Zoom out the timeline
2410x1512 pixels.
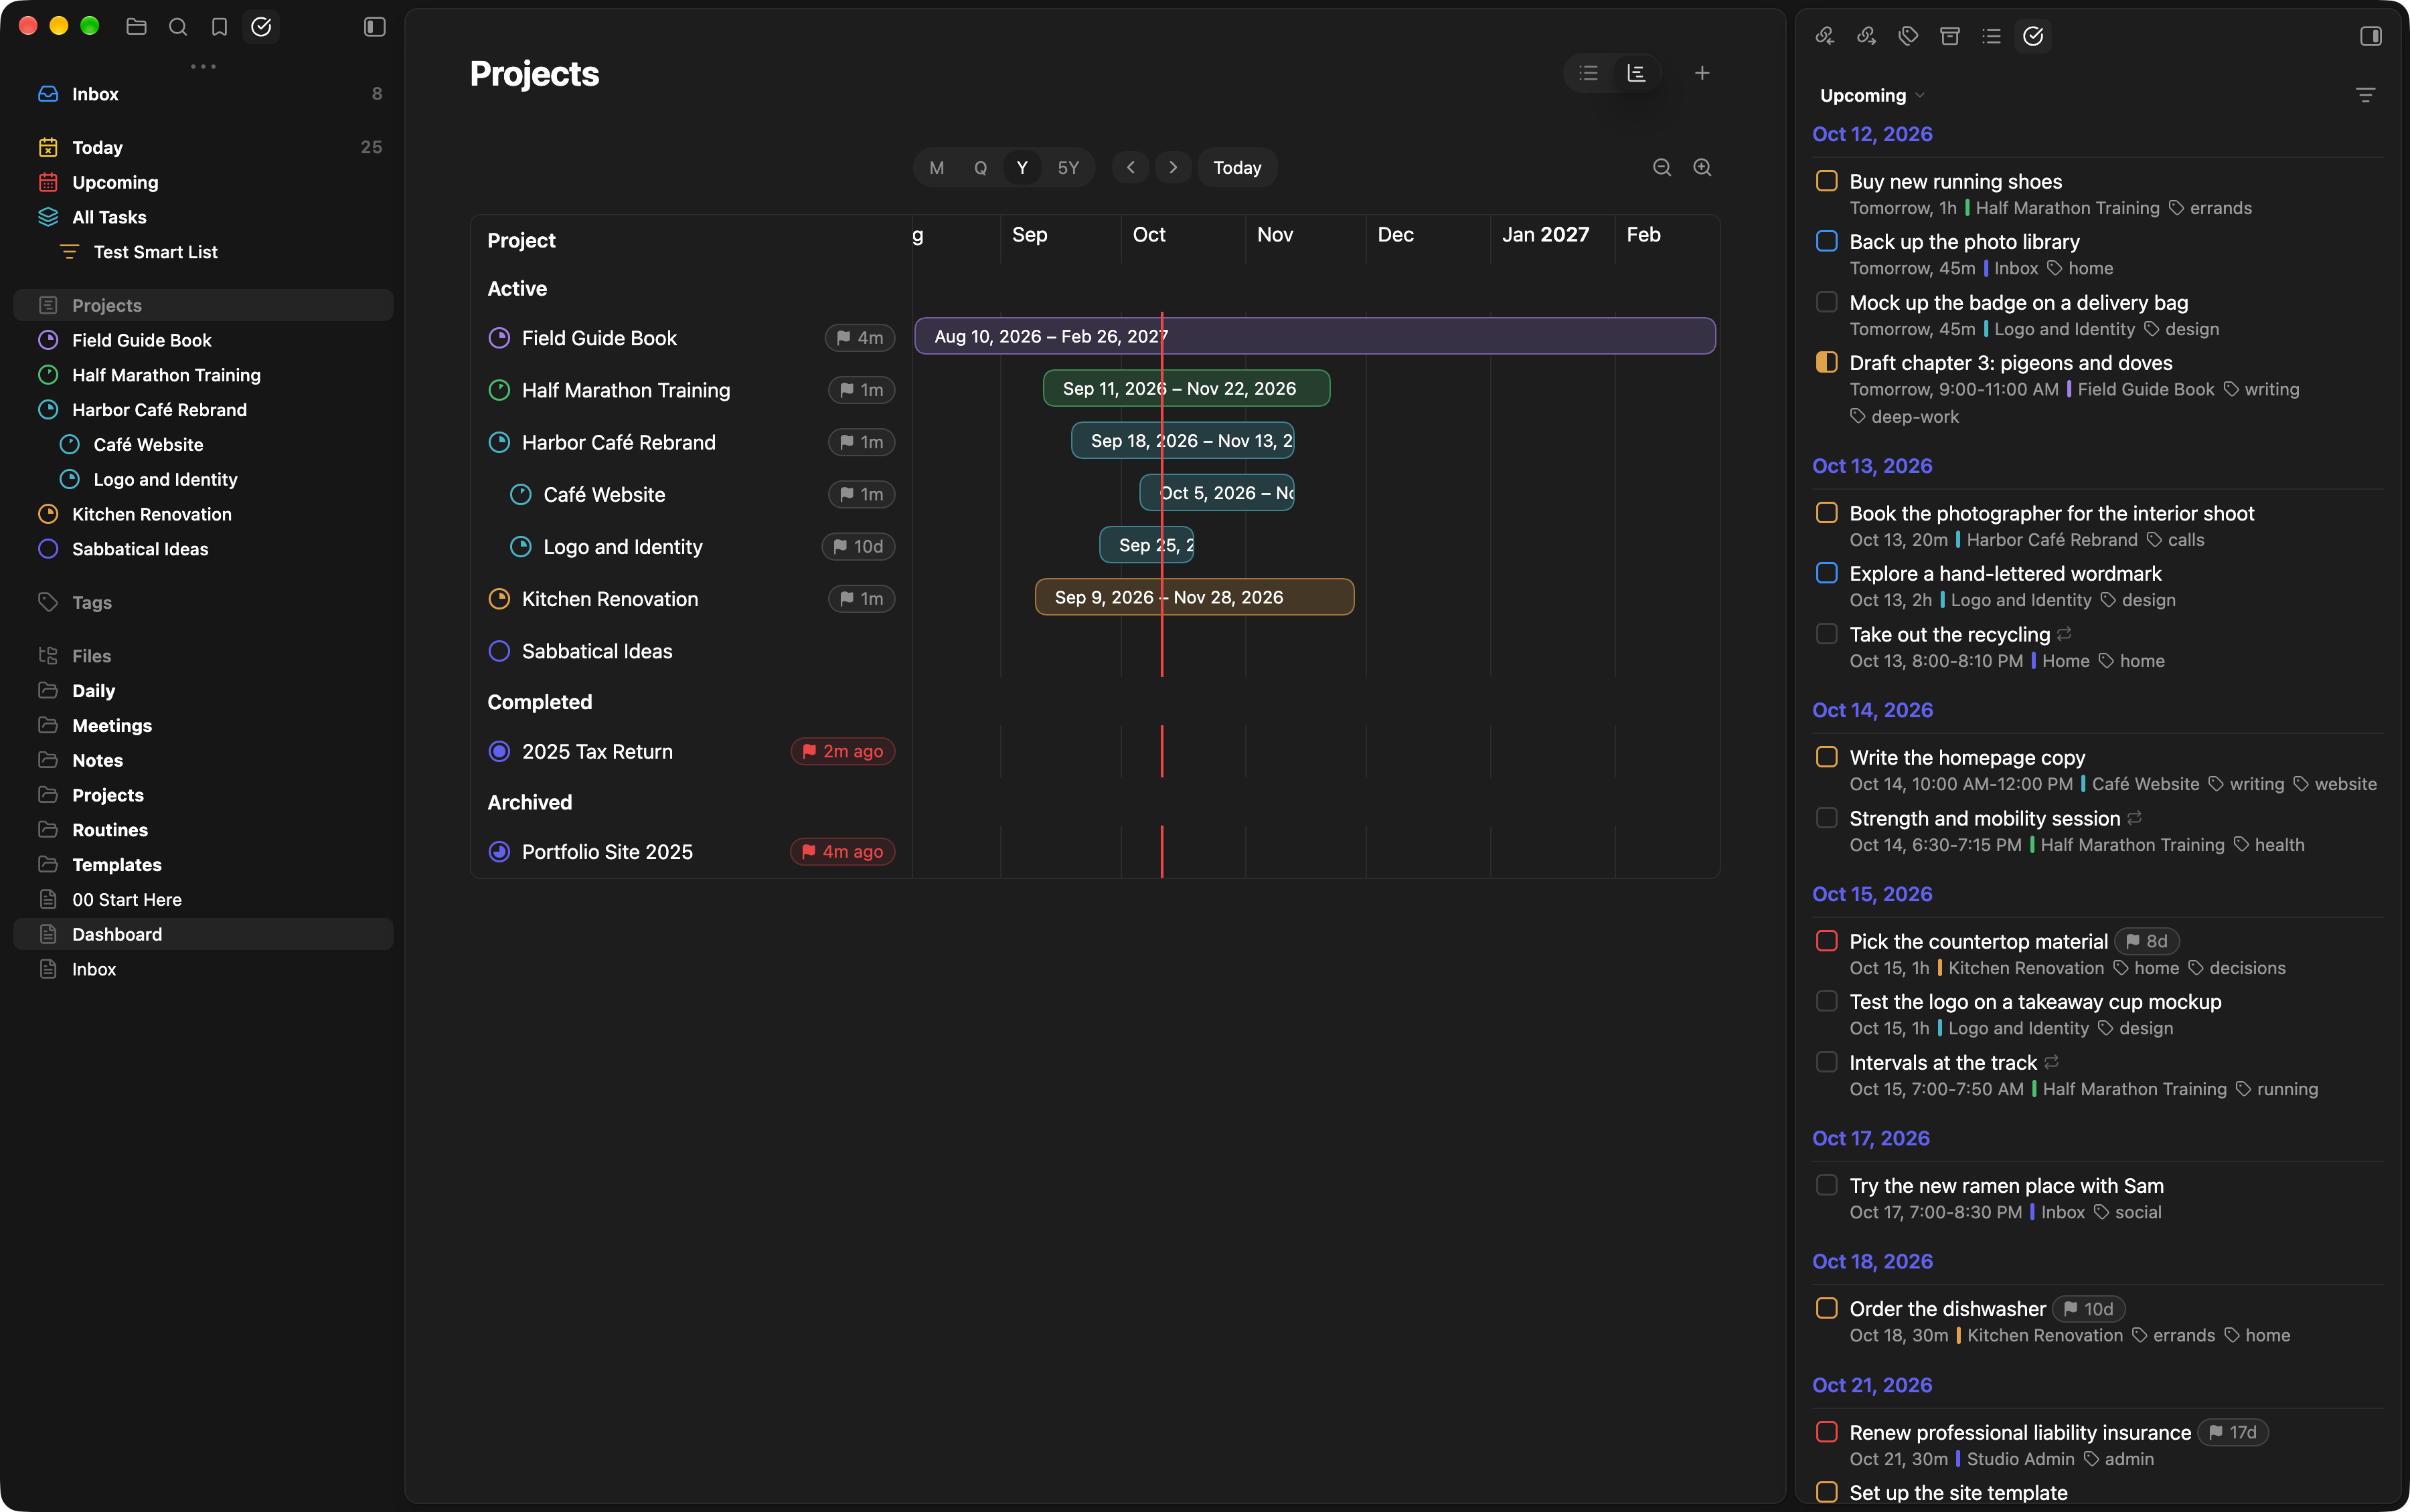tap(1662, 168)
